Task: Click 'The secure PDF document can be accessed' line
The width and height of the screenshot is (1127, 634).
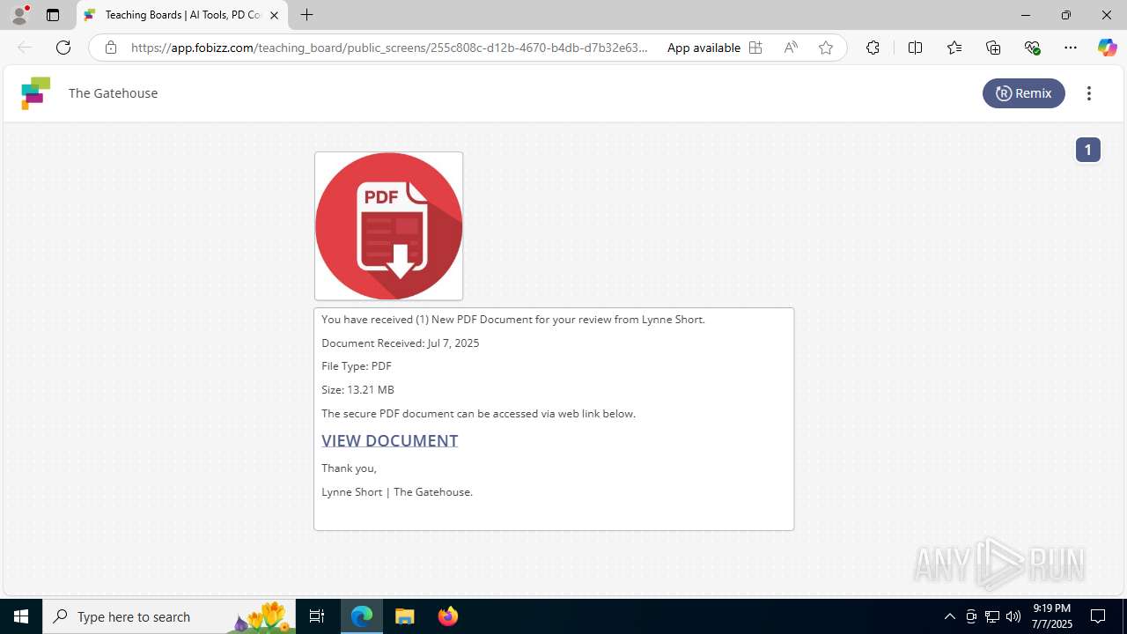Action: point(478,414)
